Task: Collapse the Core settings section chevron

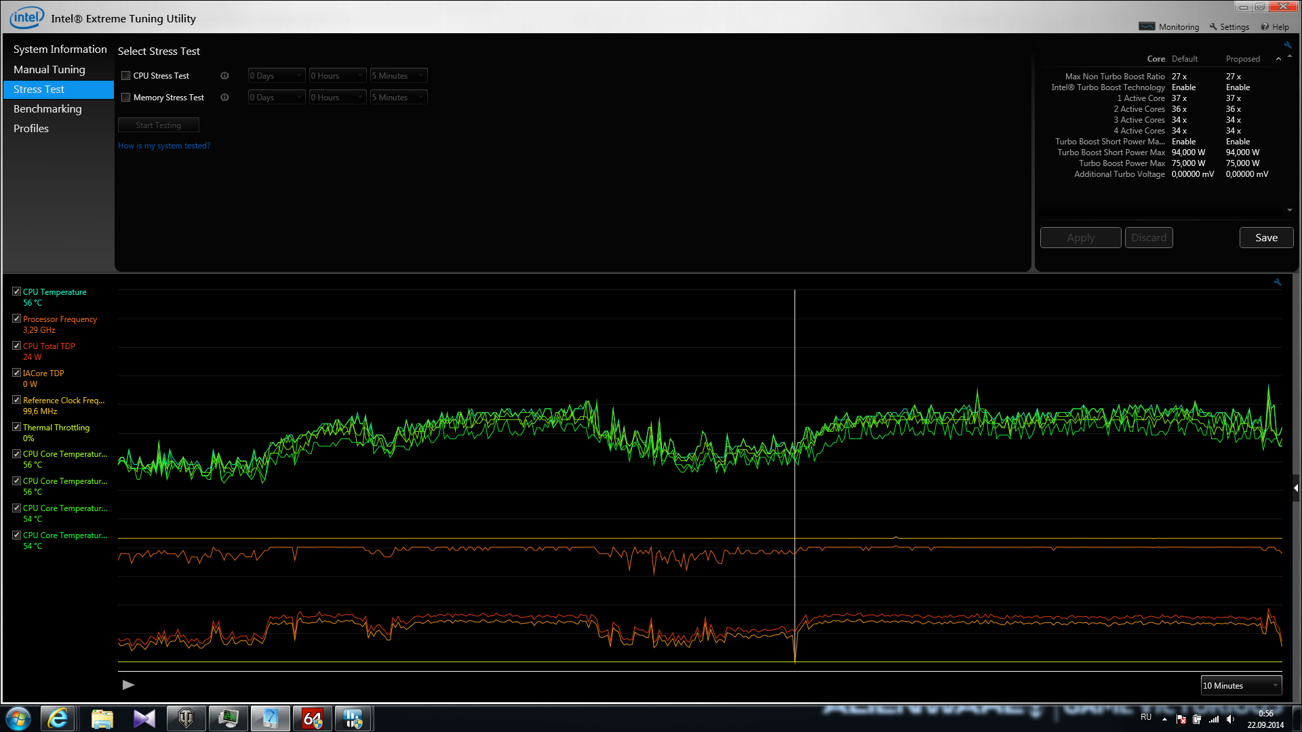Action: (1278, 59)
